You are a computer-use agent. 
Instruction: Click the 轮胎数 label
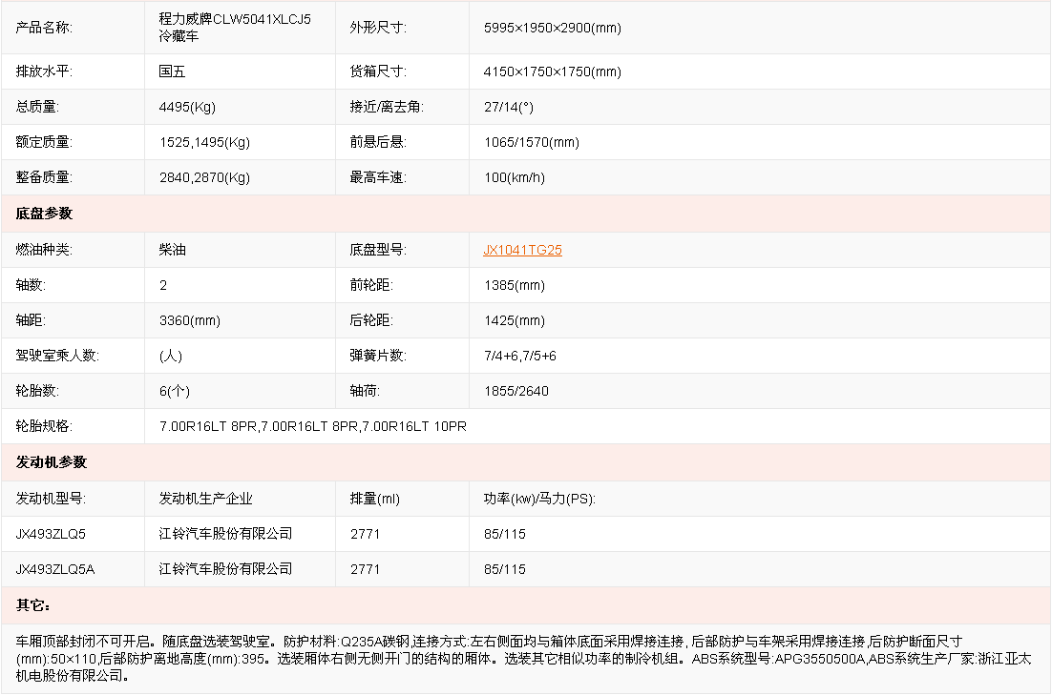37,391
